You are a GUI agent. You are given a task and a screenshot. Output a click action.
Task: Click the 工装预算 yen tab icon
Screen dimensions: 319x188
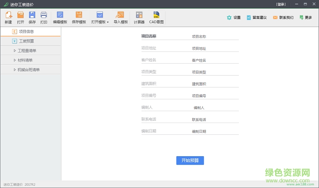click(14, 41)
